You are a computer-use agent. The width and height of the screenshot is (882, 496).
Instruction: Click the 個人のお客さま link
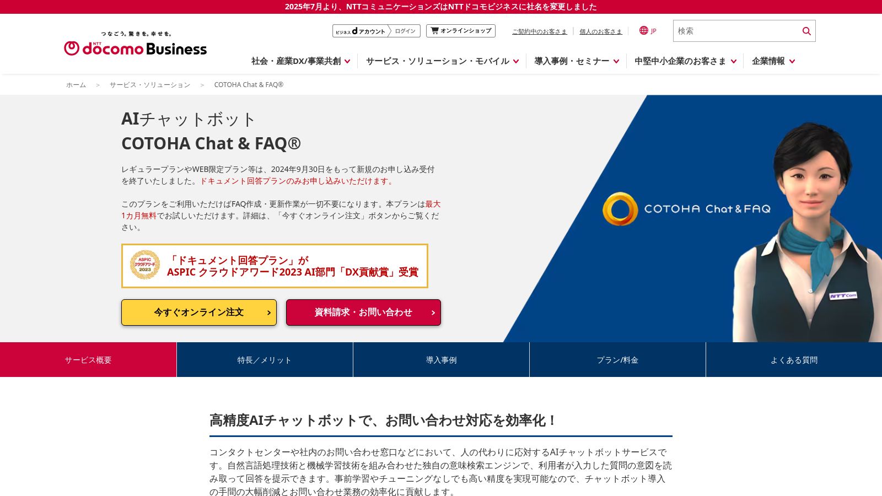coord(600,31)
